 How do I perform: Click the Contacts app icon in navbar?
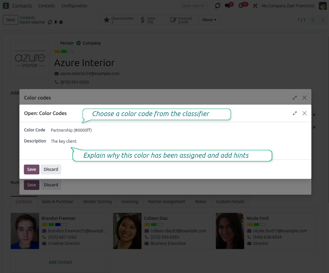pyautogui.click(x=6, y=6)
